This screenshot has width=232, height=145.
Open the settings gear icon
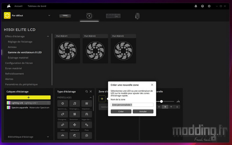209,6
